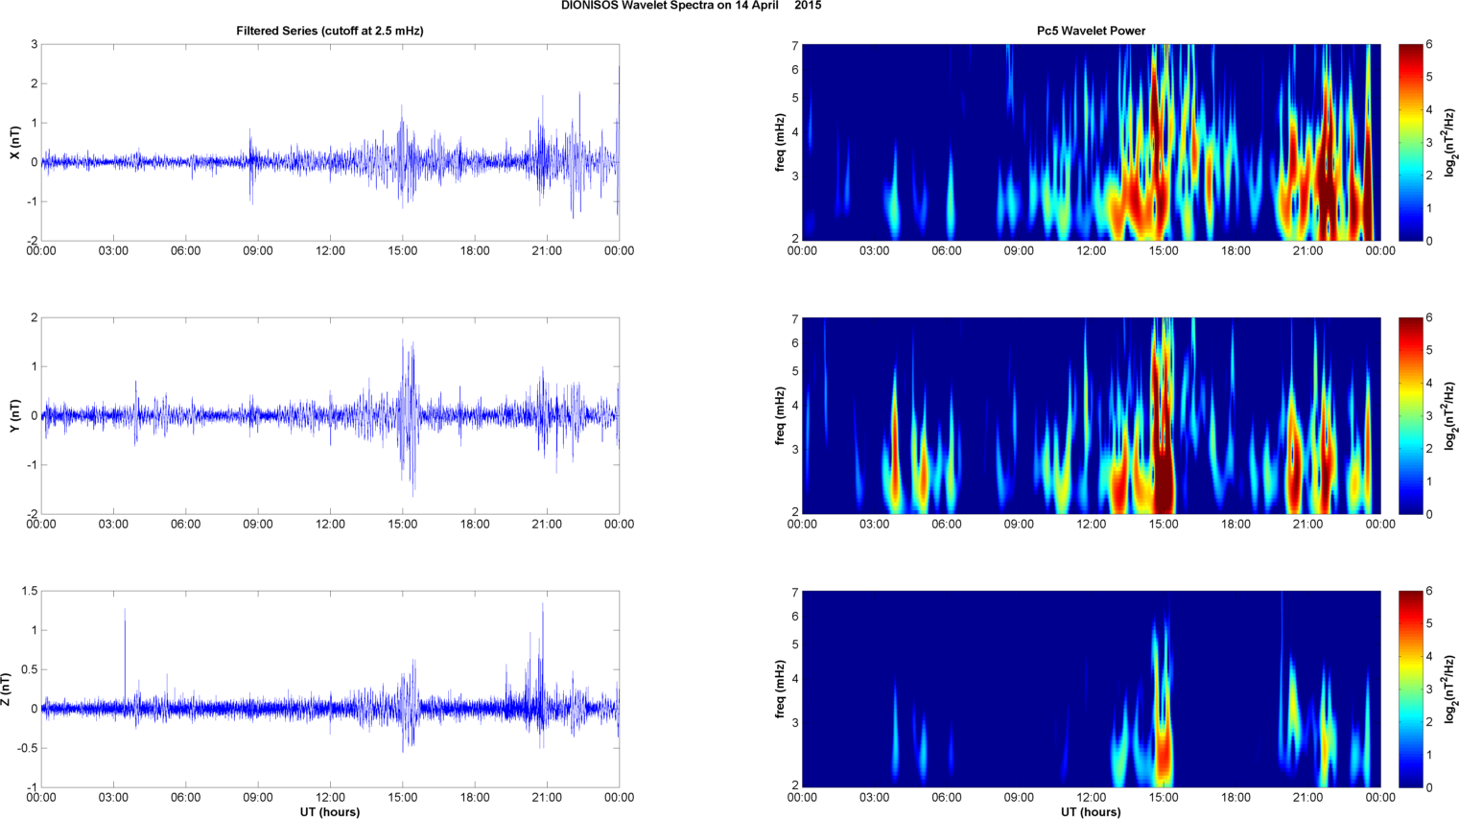This screenshot has width=1459, height=819.
Task: Click the top wavelet power spectrogram
Action: 1091,142
